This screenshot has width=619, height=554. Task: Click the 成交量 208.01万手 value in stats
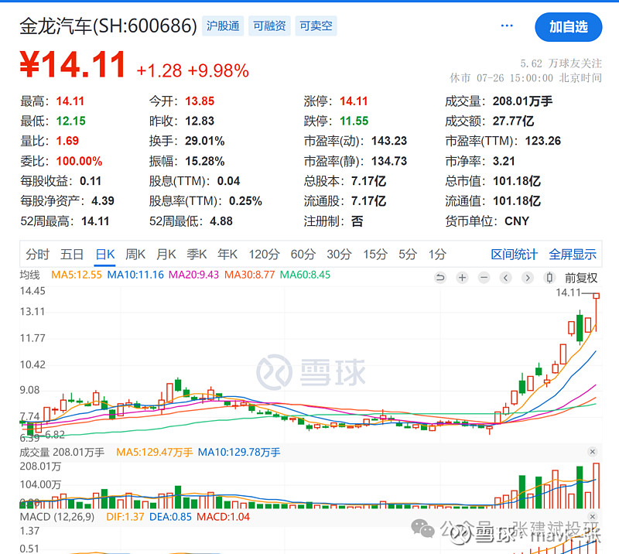pyautogui.click(x=522, y=101)
